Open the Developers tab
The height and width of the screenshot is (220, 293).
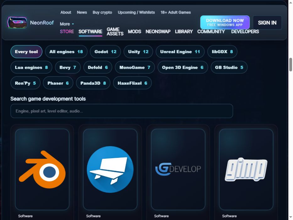pos(245,32)
